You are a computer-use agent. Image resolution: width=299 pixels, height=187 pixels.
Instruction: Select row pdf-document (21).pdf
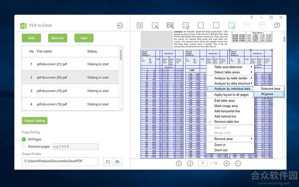point(70,64)
